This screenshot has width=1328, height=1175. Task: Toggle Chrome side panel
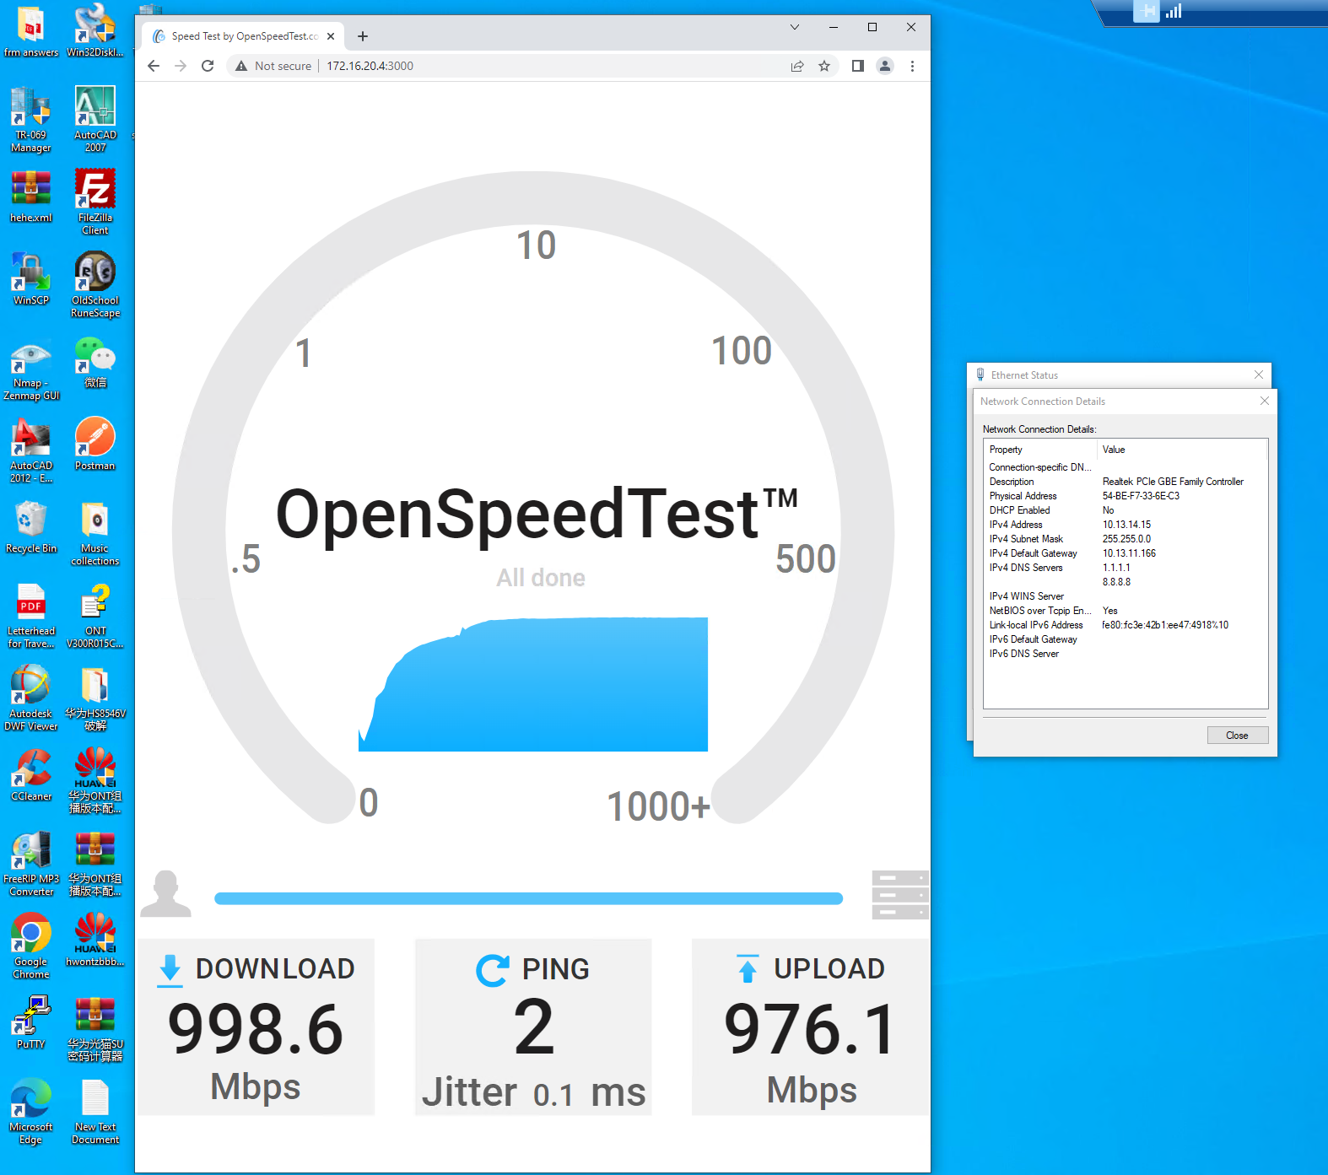pyautogui.click(x=858, y=66)
